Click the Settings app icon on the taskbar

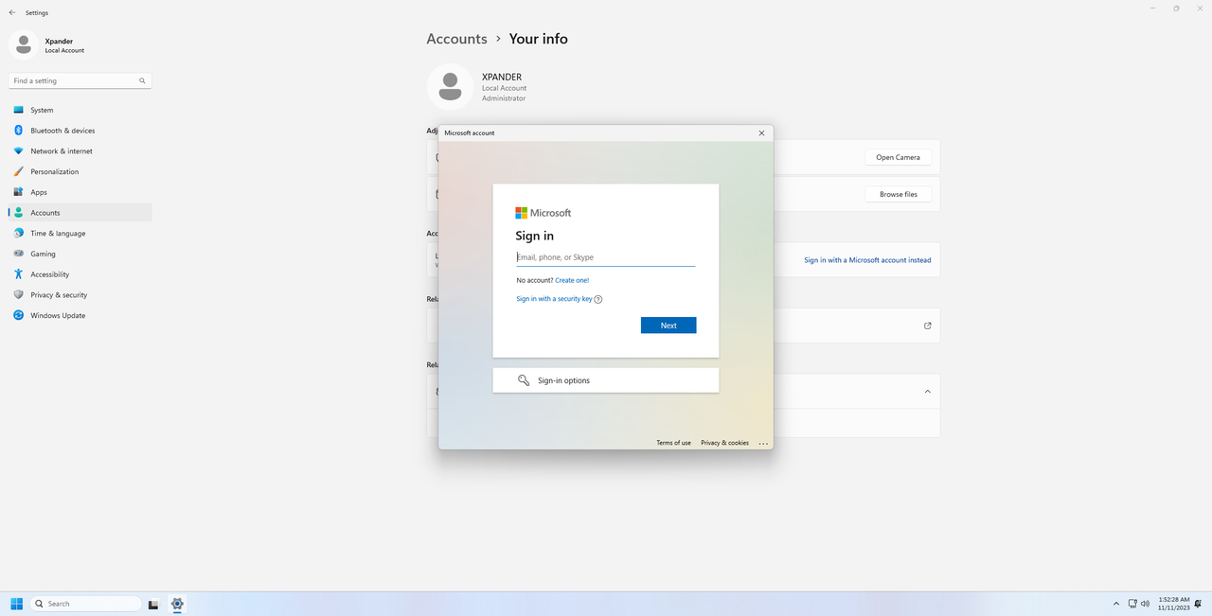pyautogui.click(x=177, y=604)
